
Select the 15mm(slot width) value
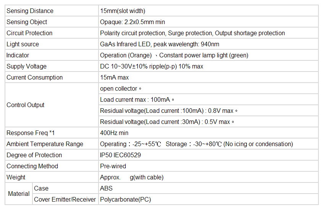point(123,11)
